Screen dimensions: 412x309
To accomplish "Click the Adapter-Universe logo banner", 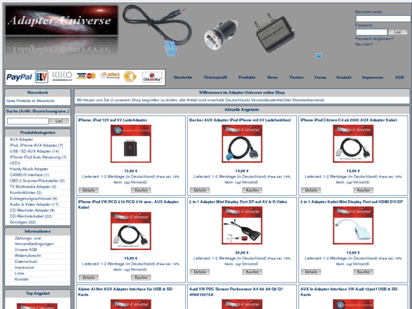I will click(x=61, y=29).
